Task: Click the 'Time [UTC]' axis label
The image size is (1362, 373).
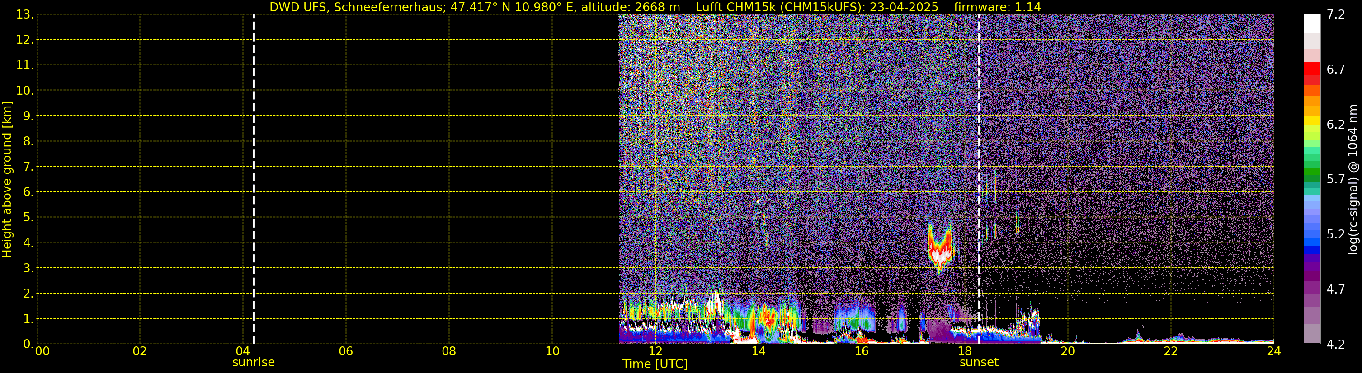Action: pos(655,364)
